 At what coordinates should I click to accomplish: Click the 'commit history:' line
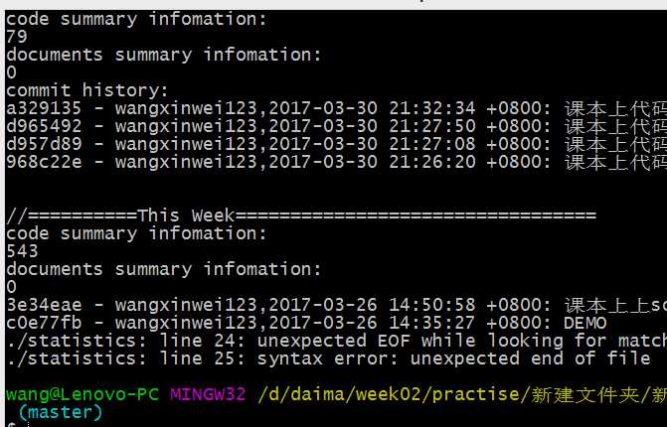tap(87, 90)
